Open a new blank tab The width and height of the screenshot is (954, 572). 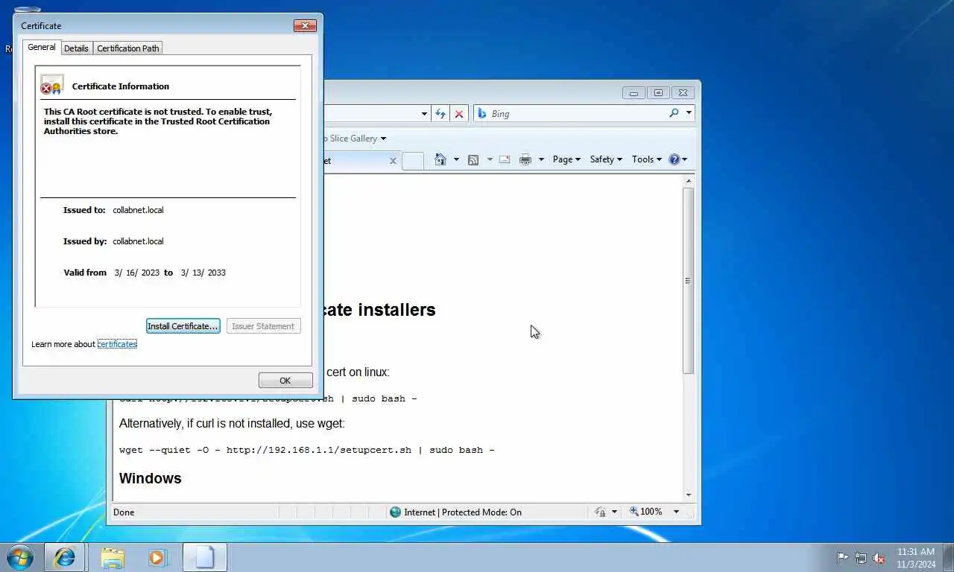pyautogui.click(x=413, y=161)
